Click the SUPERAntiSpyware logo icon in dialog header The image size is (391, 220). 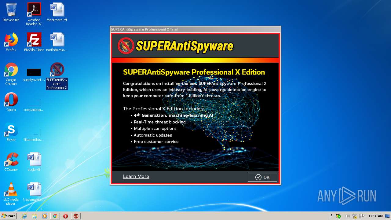click(126, 46)
